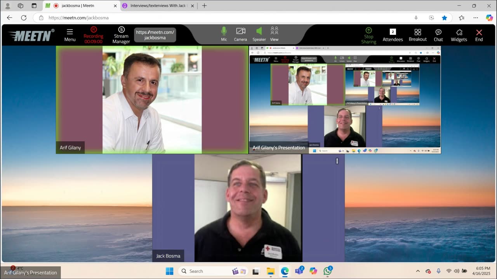Open the Favorites list
Screen dimensions: 497x279
pos(462,18)
